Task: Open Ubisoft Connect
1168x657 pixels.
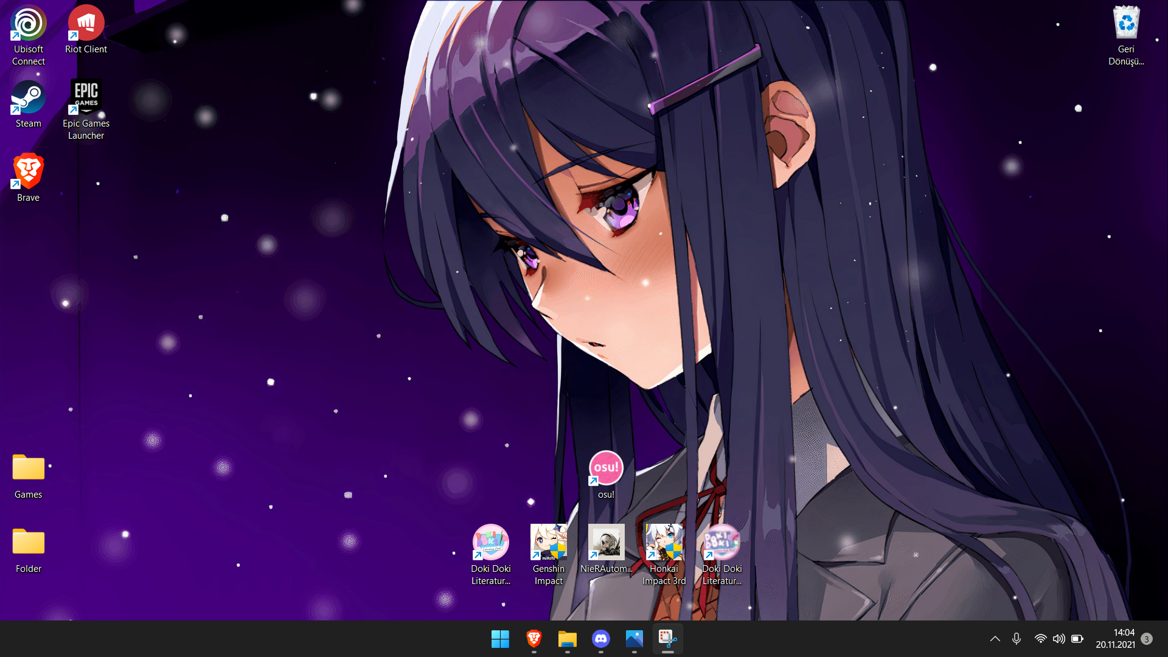Action: tap(27, 23)
